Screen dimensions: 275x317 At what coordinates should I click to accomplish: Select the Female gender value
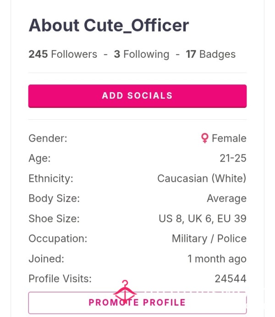[x=229, y=139]
